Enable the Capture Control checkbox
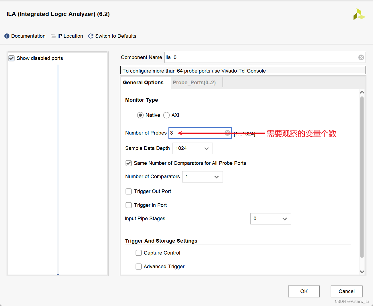The width and height of the screenshot is (373, 306). (139, 253)
